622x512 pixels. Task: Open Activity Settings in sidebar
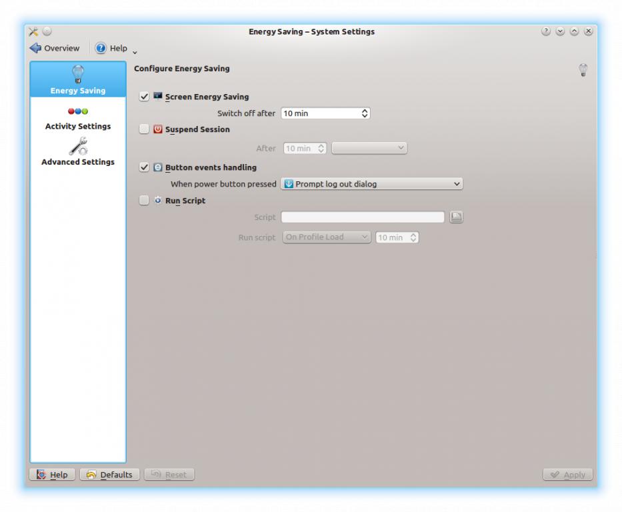tap(78, 111)
